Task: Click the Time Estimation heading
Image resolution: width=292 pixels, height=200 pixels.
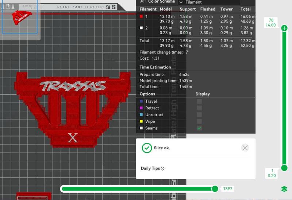Action: click(x=155, y=67)
